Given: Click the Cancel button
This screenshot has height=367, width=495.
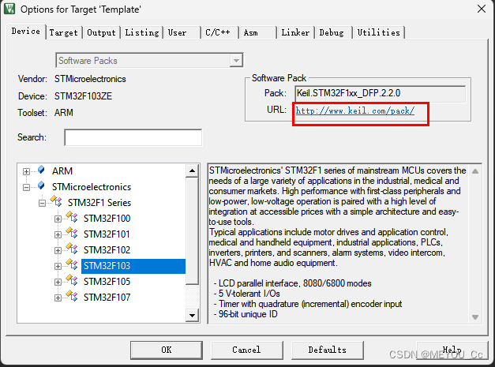Looking at the screenshot, I should coord(246,350).
